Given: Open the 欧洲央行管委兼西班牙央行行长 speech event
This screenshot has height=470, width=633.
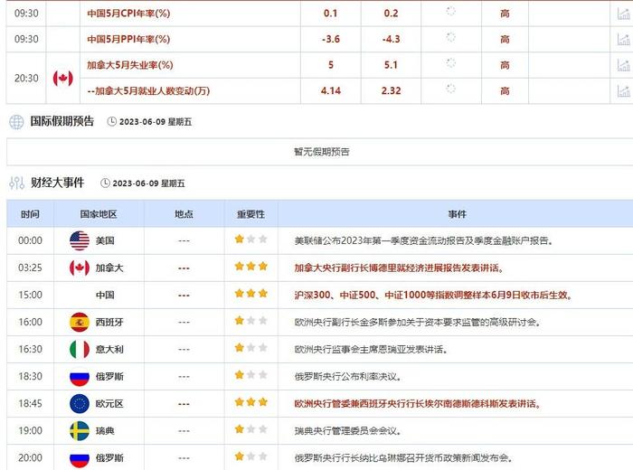Looking at the screenshot, I should [x=418, y=403].
